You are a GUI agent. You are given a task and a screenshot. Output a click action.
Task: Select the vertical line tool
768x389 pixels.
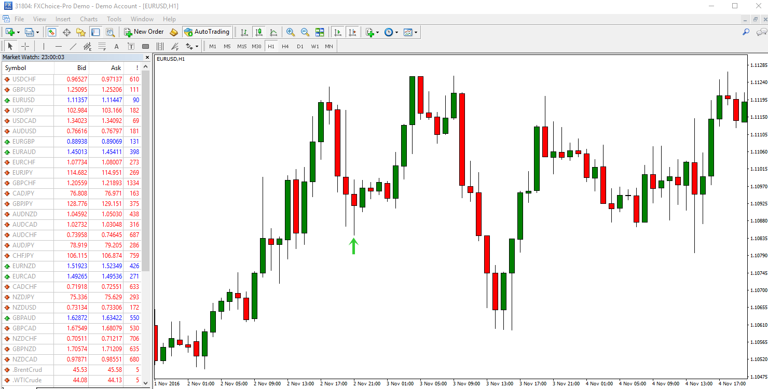pos(44,47)
